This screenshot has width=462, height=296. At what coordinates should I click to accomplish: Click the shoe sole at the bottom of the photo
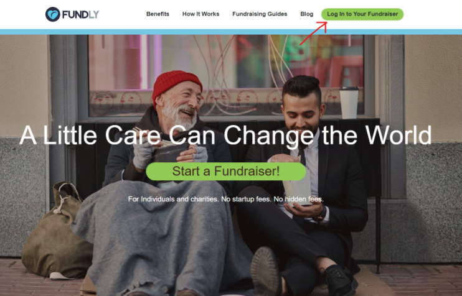(266, 272)
